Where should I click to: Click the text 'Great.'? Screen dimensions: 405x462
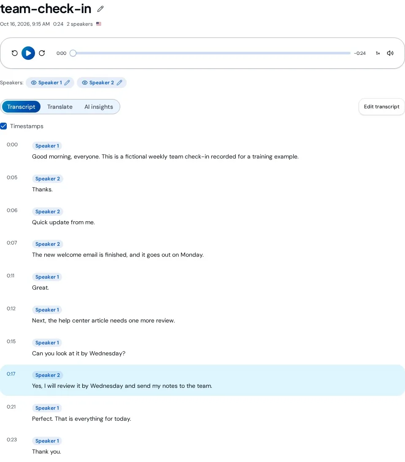[40, 287]
